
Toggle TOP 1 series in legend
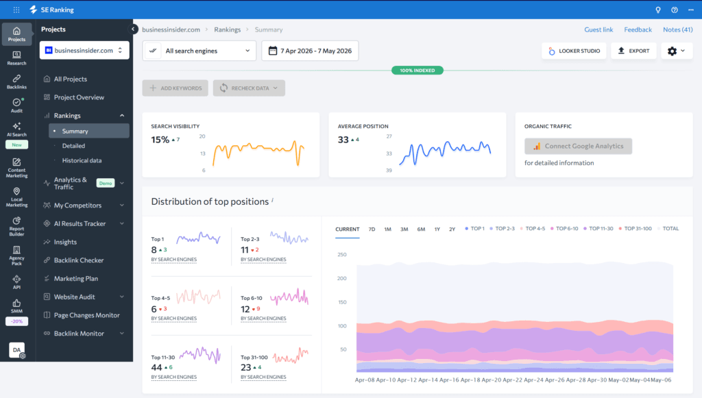(x=474, y=229)
